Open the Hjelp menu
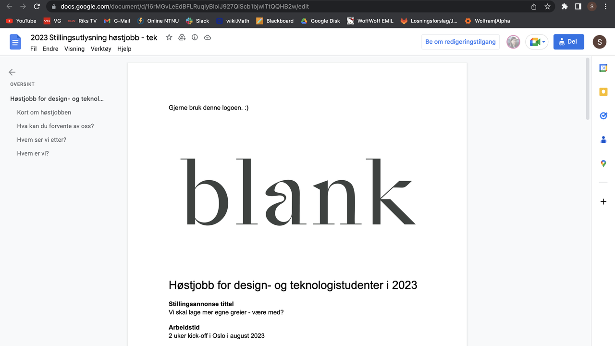This screenshot has width=615, height=346. click(x=124, y=49)
